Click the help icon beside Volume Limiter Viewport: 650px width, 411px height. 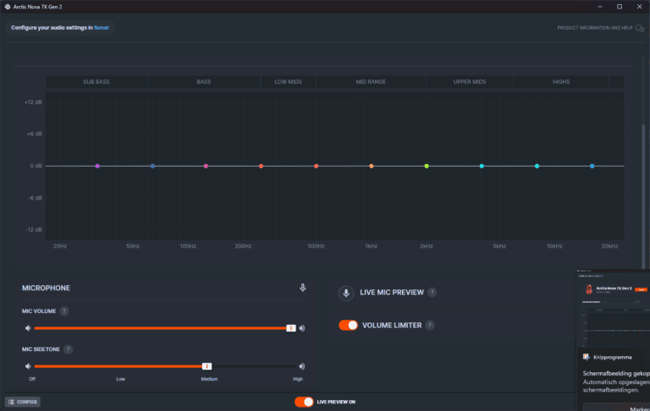pyautogui.click(x=430, y=326)
